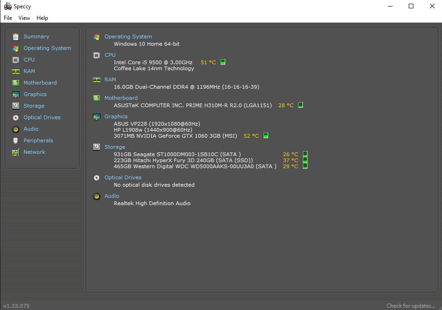Click the Motherboard icon in sidebar

(16, 83)
